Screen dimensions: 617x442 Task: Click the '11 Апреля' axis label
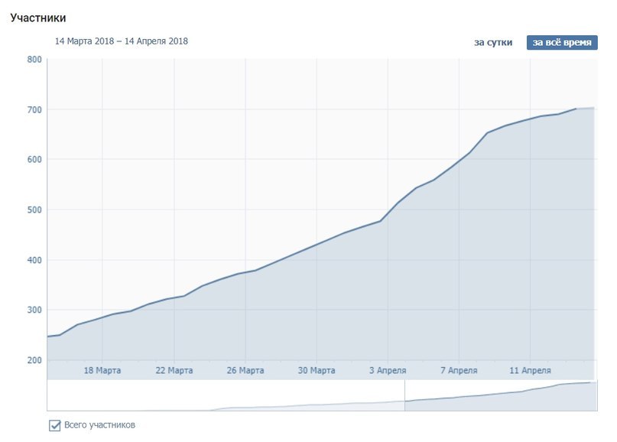click(x=530, y=370)
